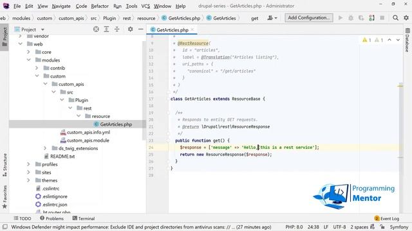The image size is (412, 231).
Task: Collapse the web folder
Action: coord(20,44)
